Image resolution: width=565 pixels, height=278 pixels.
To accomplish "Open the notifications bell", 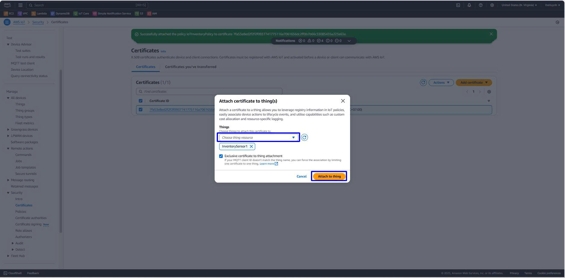I will (x=469, y=5).
